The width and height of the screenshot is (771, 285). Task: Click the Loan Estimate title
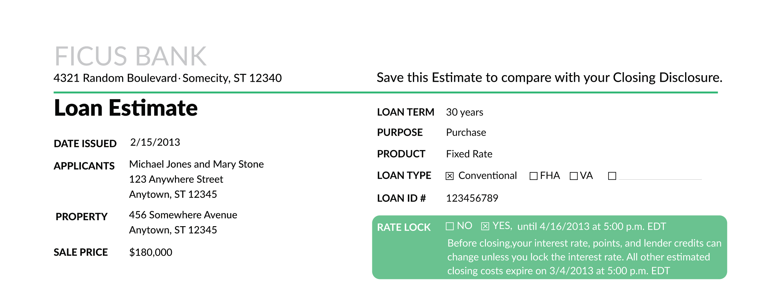[x=126, y=108]
